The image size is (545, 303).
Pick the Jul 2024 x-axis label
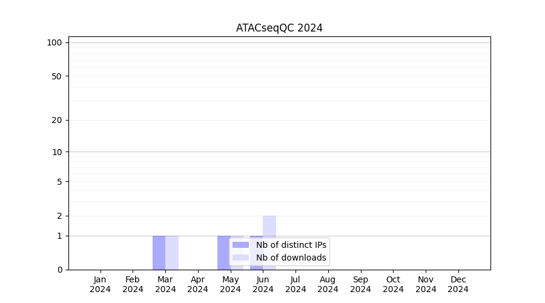(296, 284)
